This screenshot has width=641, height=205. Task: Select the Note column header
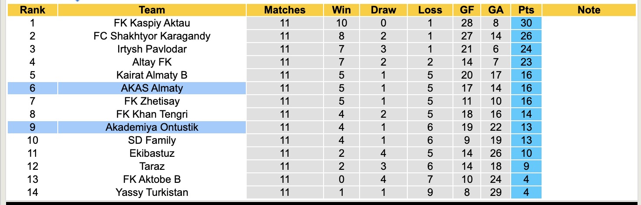589,10
